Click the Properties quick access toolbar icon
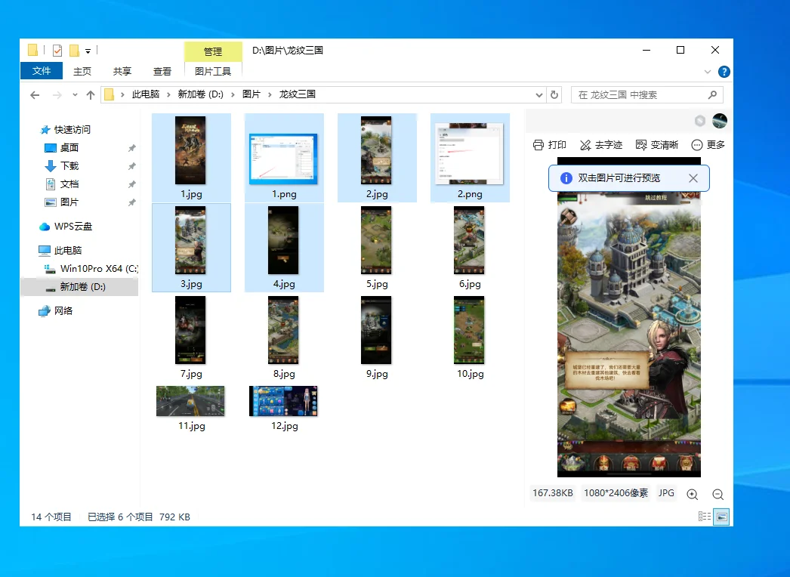 57,50
